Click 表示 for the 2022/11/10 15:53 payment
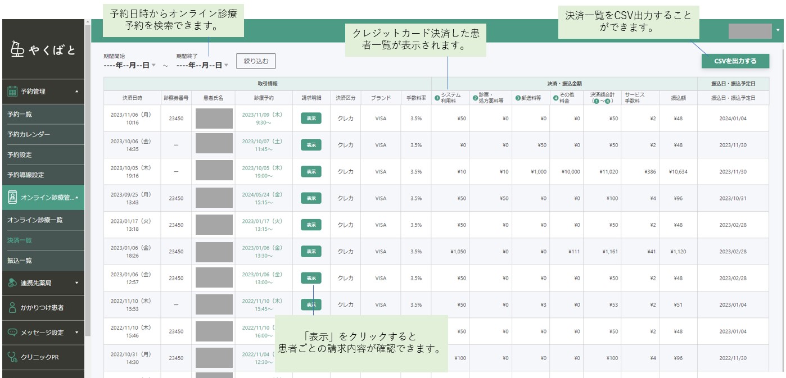 311,304
